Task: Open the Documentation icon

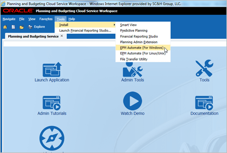Action: point(204,103)
